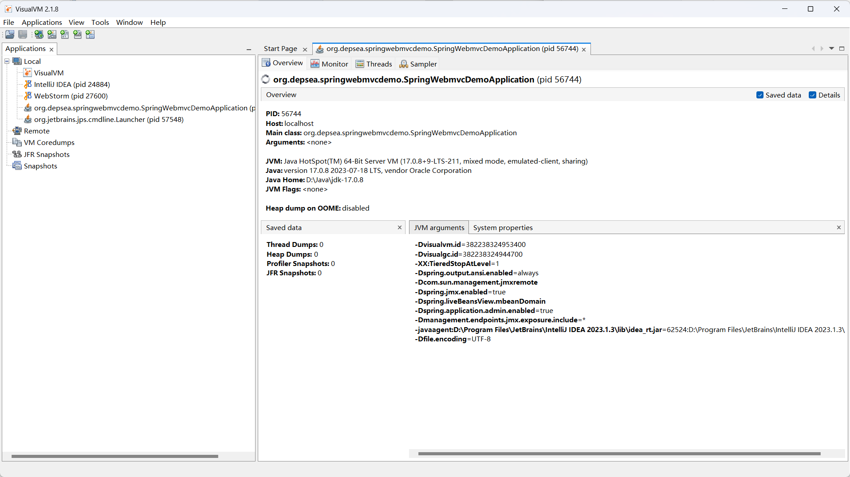850x477 pixels.
Task: Select the WebStorm process icon in tree
Action: coord(28,96)
